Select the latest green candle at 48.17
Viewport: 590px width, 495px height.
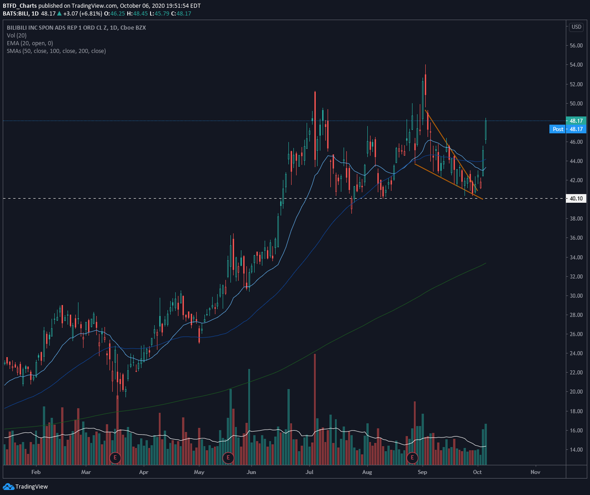486,130
